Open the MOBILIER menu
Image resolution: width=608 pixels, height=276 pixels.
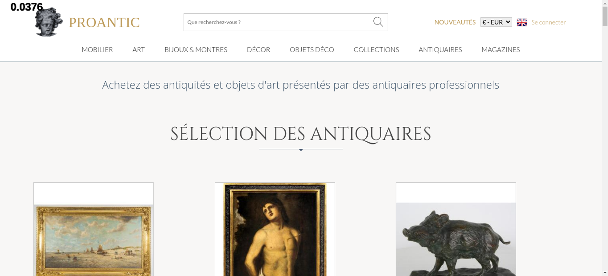coord(97,50)
